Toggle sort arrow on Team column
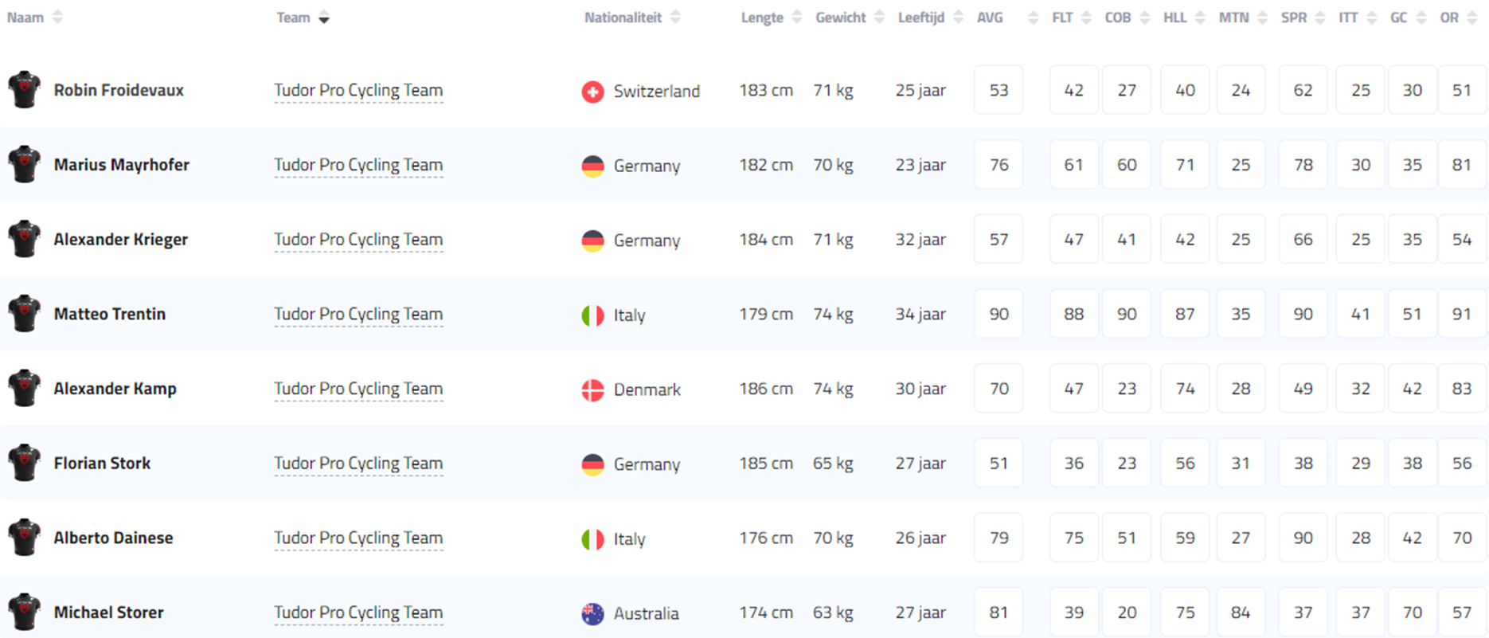Image resolution: width=1489 pixels, height=638 pixels. pyautogui.click(x=324, y=18)
